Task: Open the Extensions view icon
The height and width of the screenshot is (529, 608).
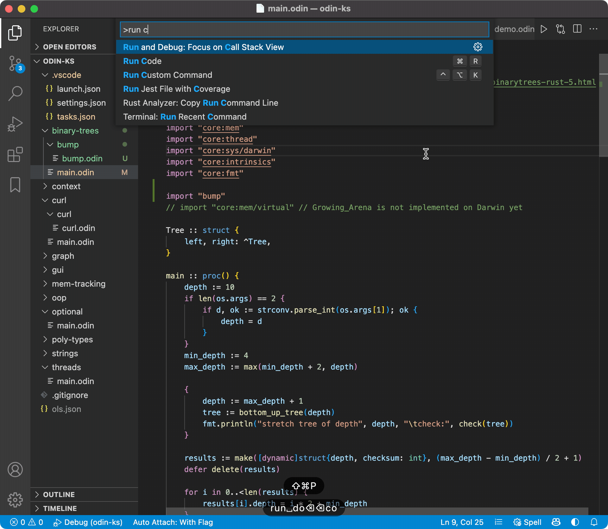Action: tap(15, 154)
